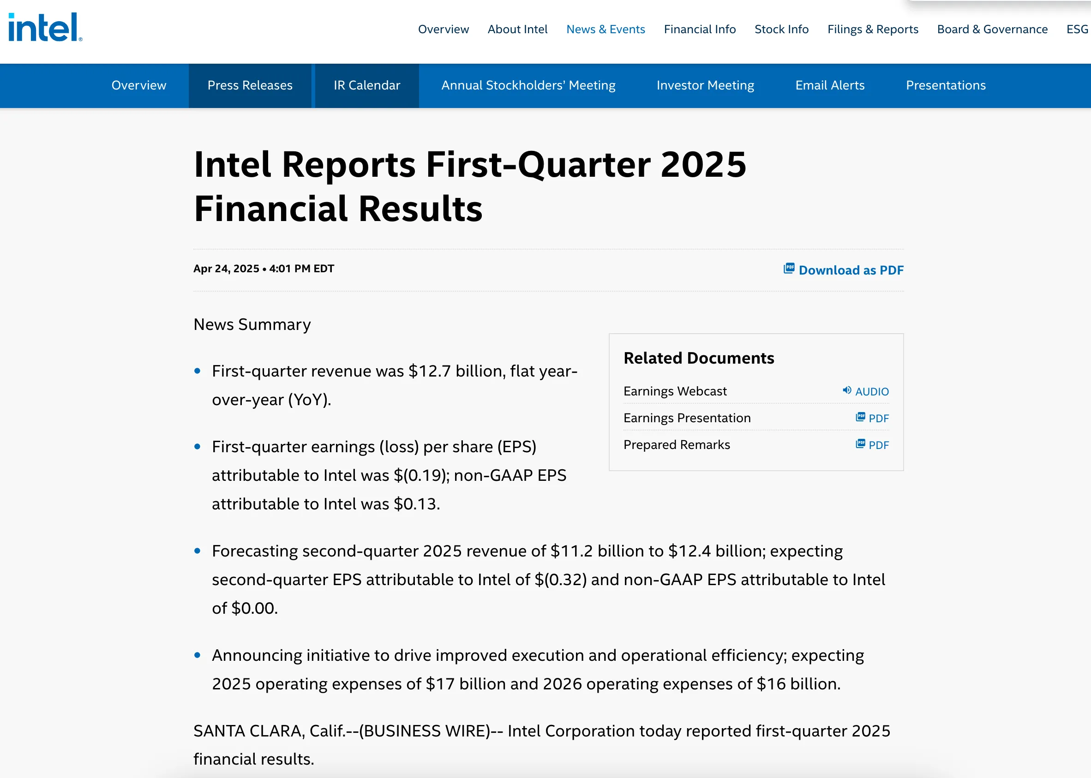Open the About Intel menu
Image resolution: width=1091 pixels, height=778 pixels.
tap(517, 29)
